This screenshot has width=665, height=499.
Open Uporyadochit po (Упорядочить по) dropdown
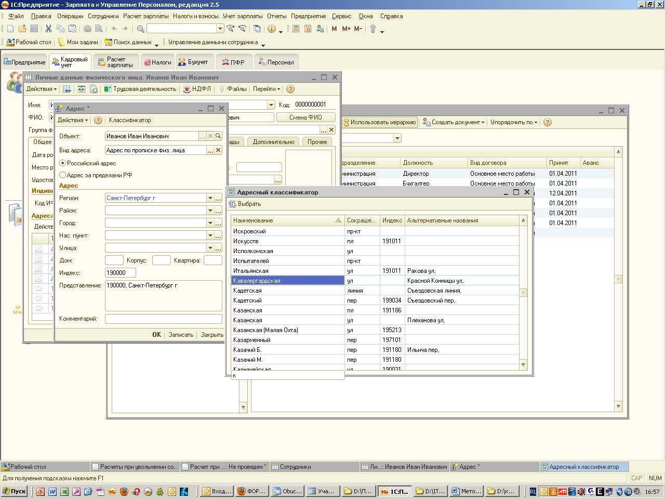point(514,122)
